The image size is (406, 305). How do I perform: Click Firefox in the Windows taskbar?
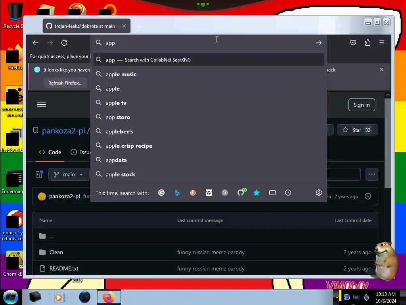109,297
